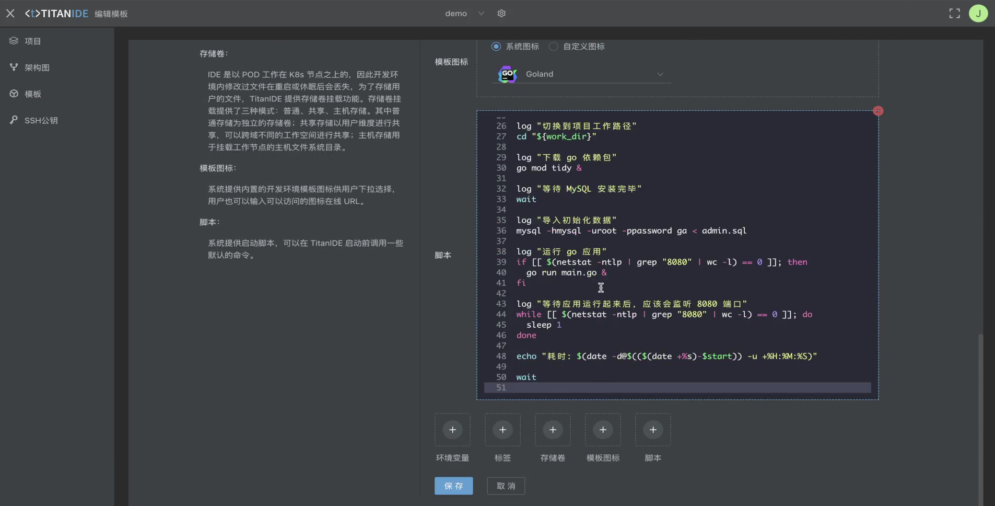Remove the script block via red icon
Screen dimensions: 995x506
coord(878,111)
